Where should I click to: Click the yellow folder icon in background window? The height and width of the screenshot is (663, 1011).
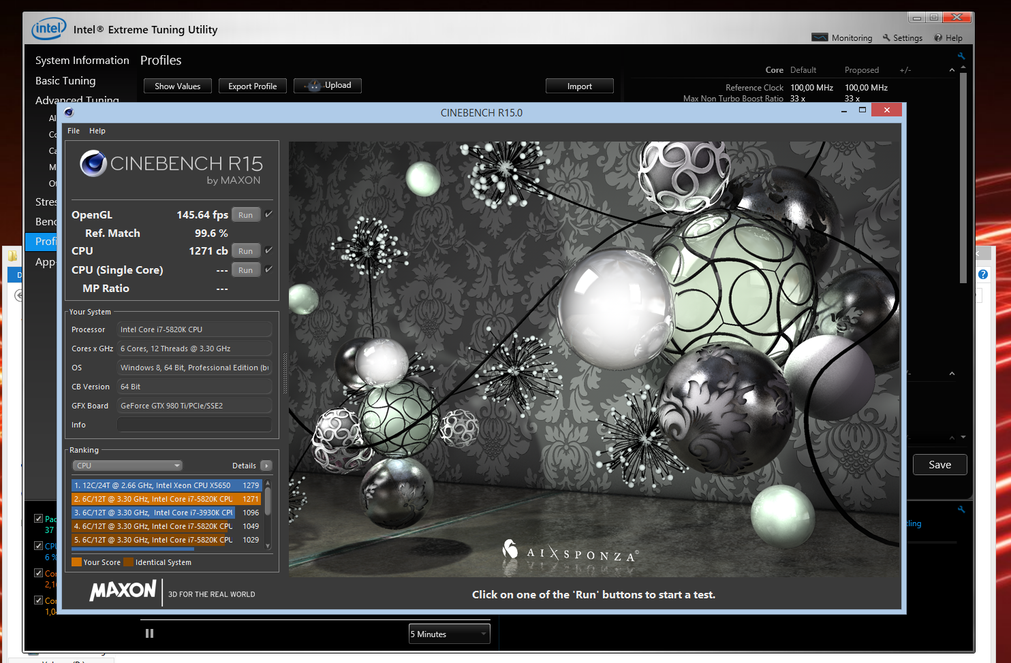(12, 256)
